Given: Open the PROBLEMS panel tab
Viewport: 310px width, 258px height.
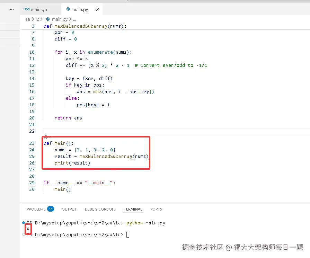Looking at the screenshot, I should (36, 209).
